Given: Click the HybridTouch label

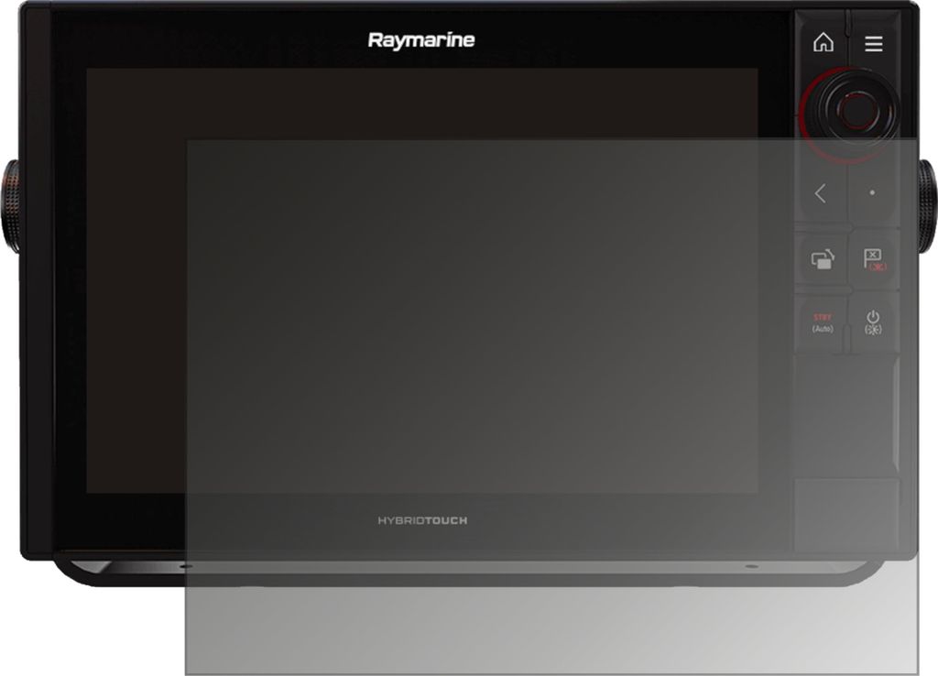Looking at the screenshot, I should click(x=422, y=520).
